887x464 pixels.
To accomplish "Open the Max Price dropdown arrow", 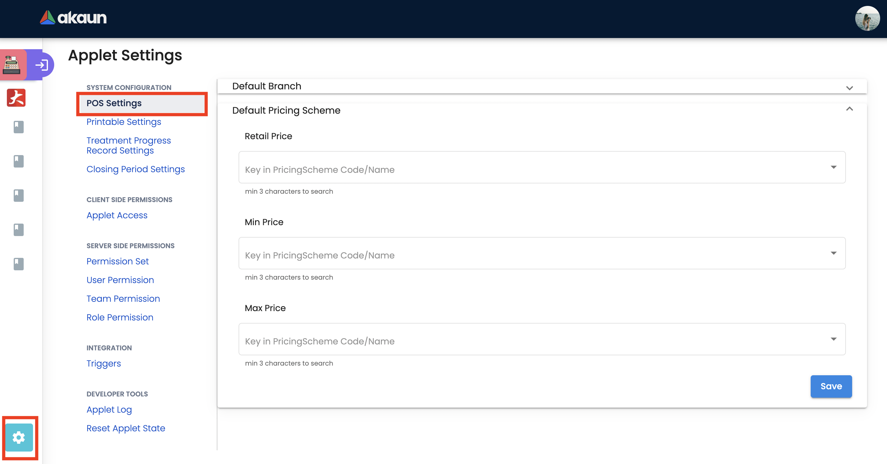I will (833, 339).
